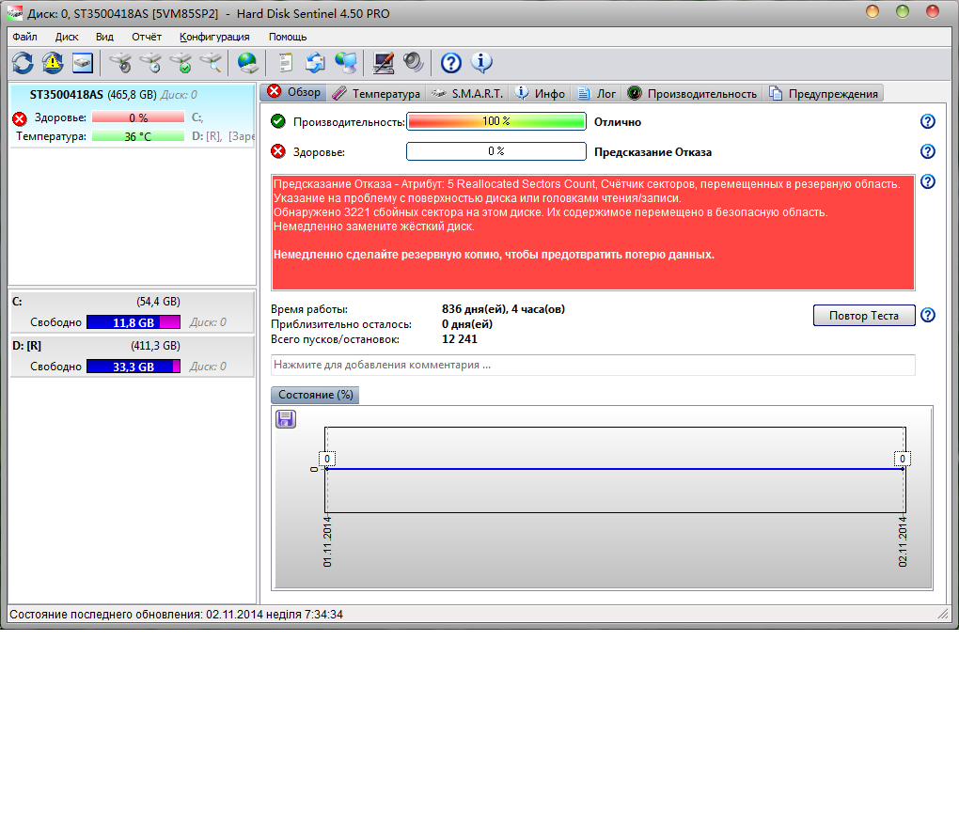Click the blue question mark toolbar icon
959x828 pixels.
pyautogui.click(x=451, y=63)
